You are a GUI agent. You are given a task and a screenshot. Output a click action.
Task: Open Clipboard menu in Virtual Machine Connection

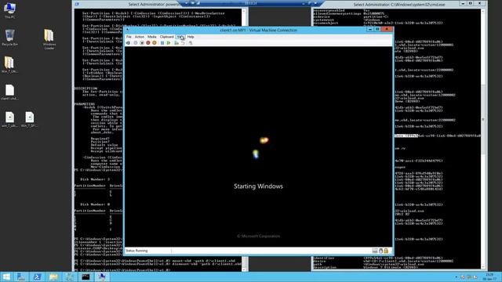[x=166, y=37]
